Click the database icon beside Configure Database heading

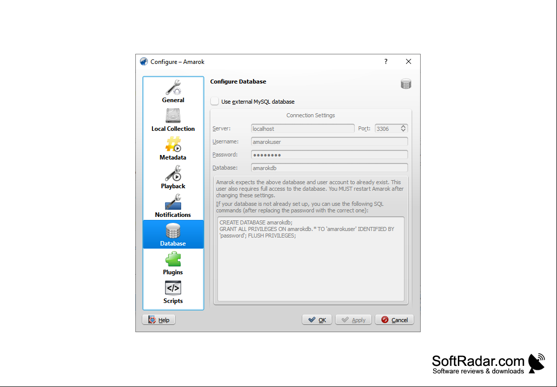(406, 84)
